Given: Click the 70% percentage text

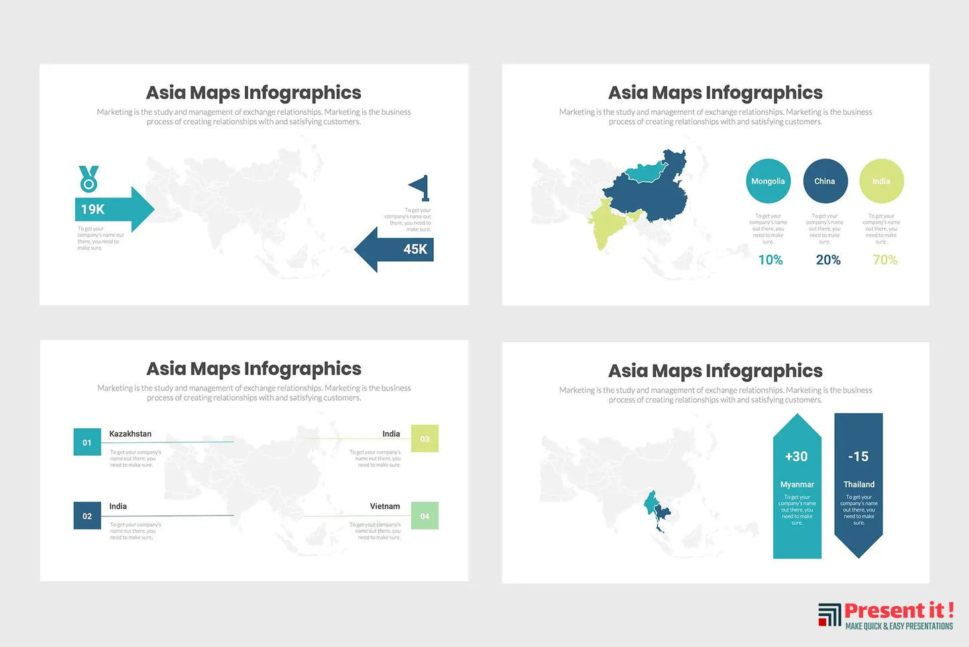Looking at the screenshot, I should pos(885,260).
